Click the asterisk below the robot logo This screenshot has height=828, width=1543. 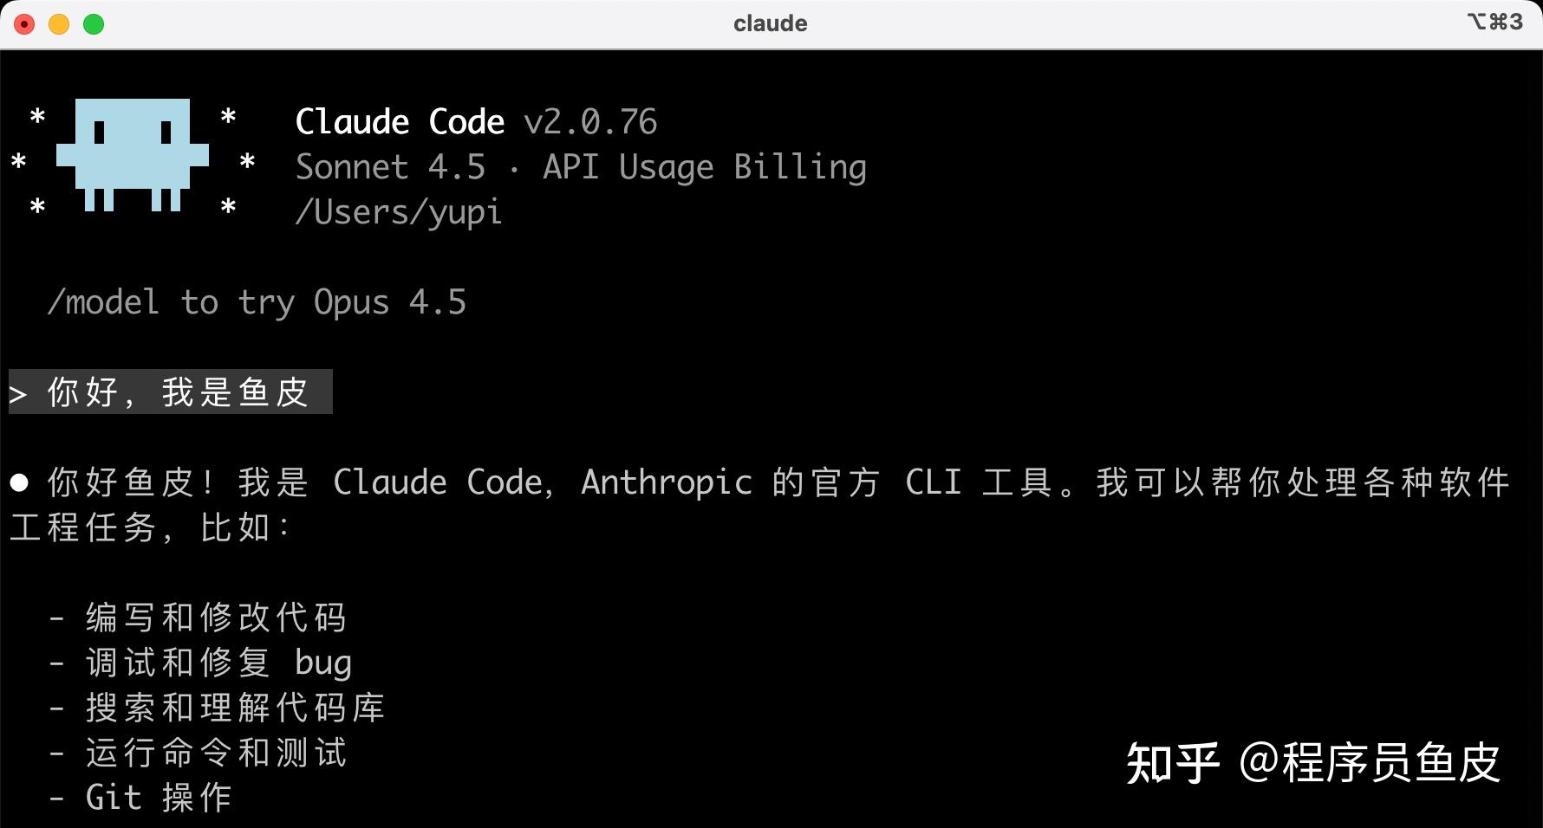point(36,208)
